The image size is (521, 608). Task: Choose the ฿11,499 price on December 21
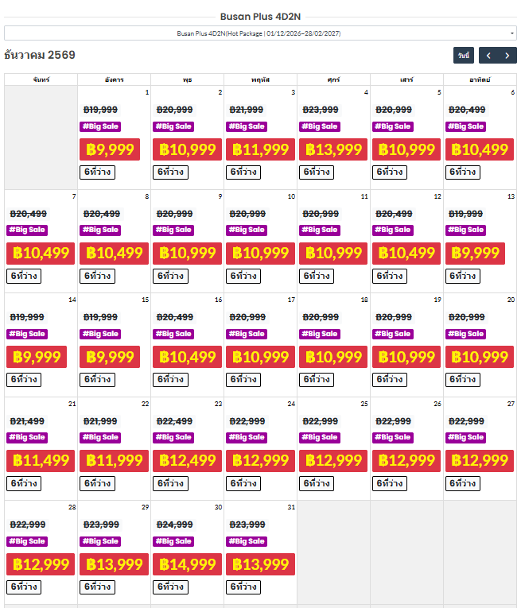(41, 461)
